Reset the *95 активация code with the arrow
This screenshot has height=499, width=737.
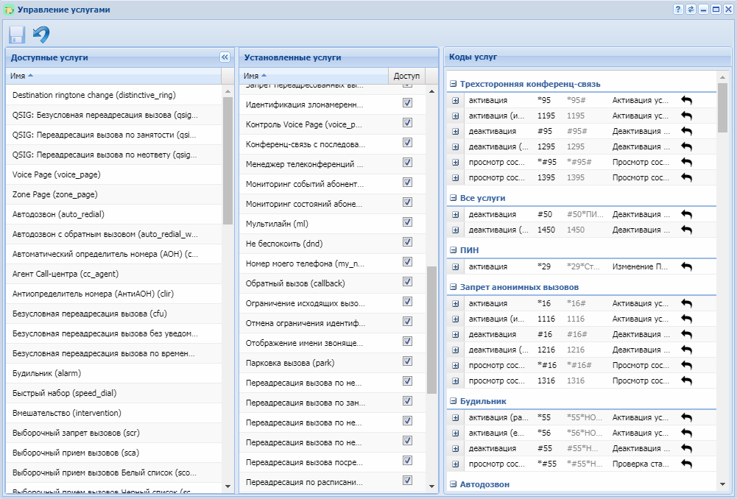(686, 100)
